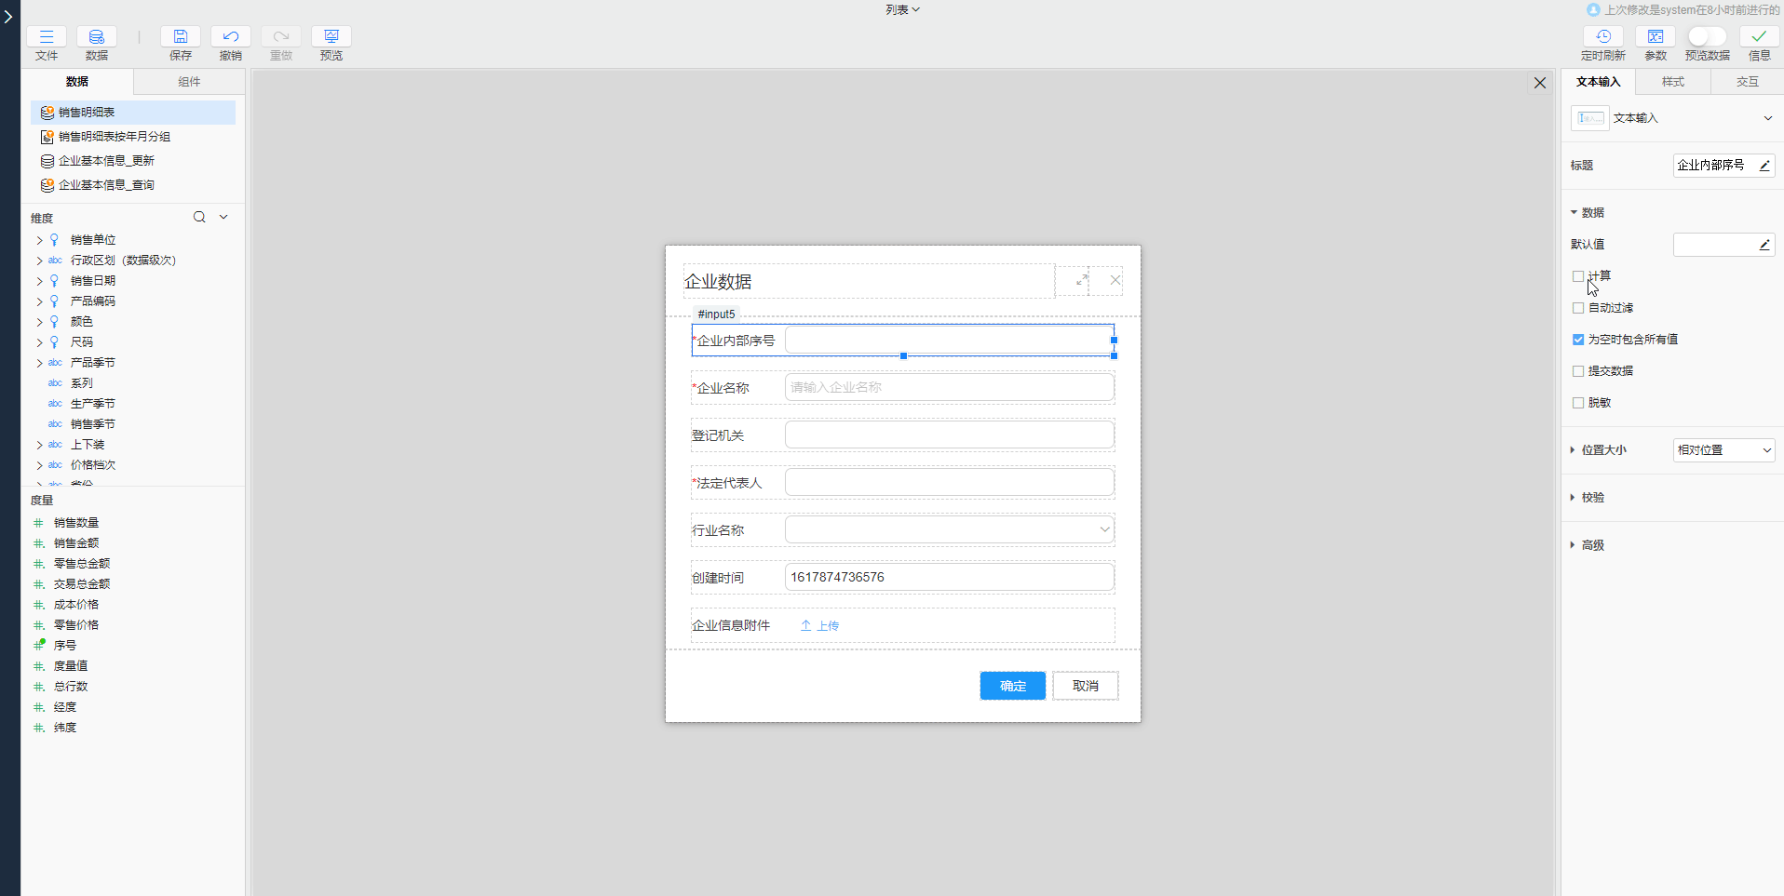Viewport: 1784px width, 896px height.
Task: Switch to the 样式 style tab
Action: click(x=1672, y=82)
